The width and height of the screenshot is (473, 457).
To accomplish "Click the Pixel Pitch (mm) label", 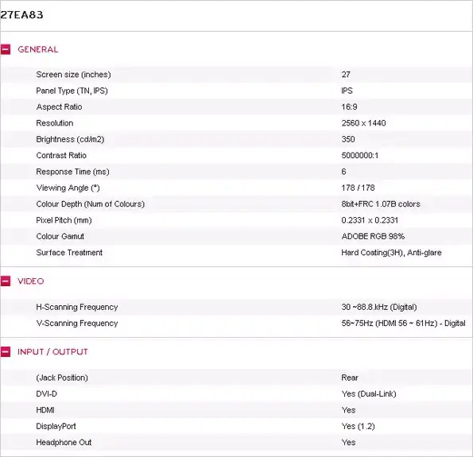I will (x=64, y=220).
